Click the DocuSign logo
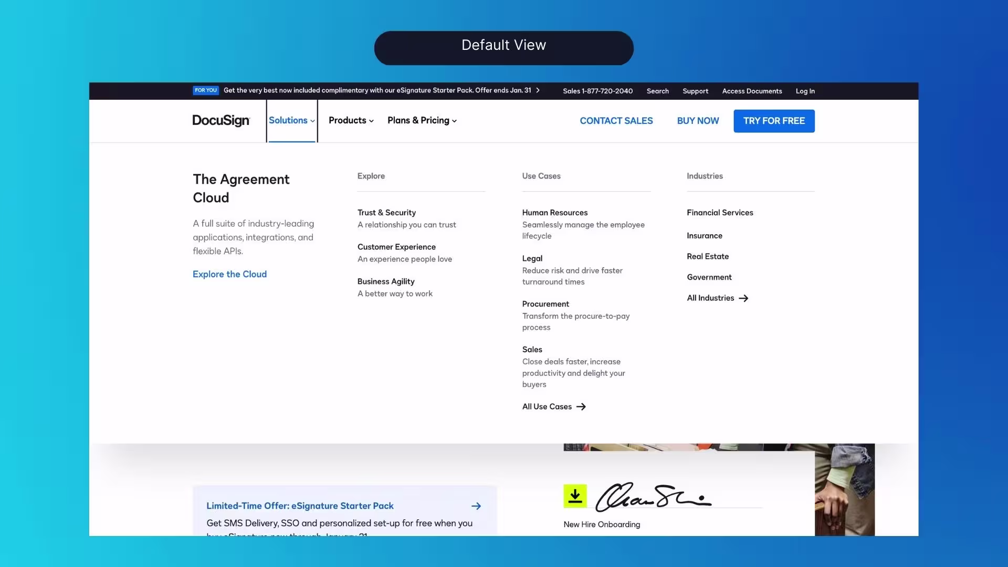The height and width of the screenshot is (567, 1008). tap(221, 121)
